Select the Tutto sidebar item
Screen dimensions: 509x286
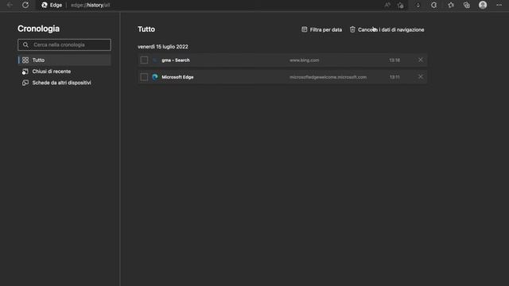point(64,60)
